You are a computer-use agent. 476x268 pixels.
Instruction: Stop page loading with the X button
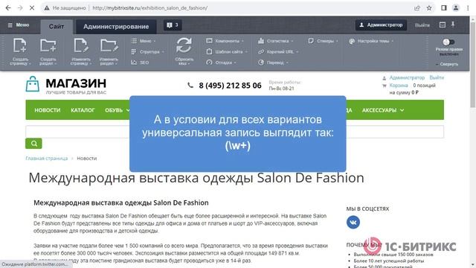coord(32,8)
